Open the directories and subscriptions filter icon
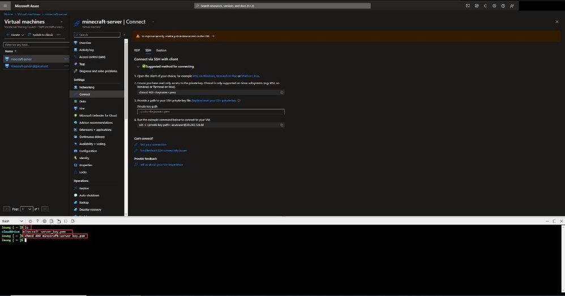This screenshot has height=296, width=565. [x=477, y=6]
